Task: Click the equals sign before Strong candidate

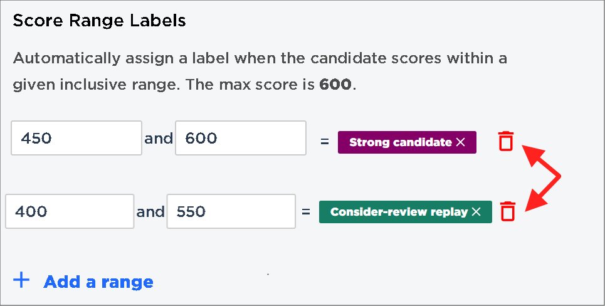Action: tap(325, 142)
